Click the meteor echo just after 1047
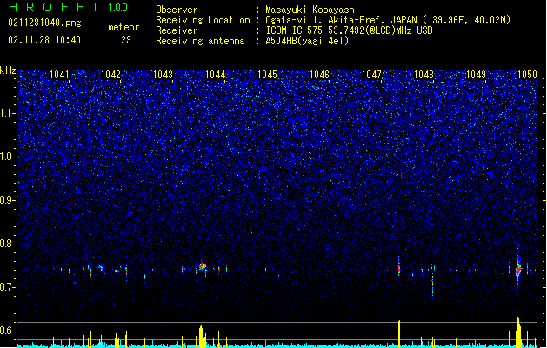The width and height of the screenshot is (547, 348). 399,267
